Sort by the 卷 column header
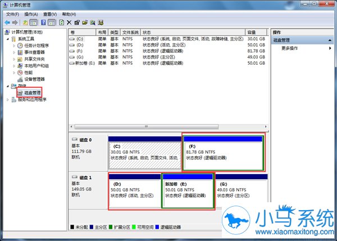The height and width of the screenshot is (241, 337). 83,33
